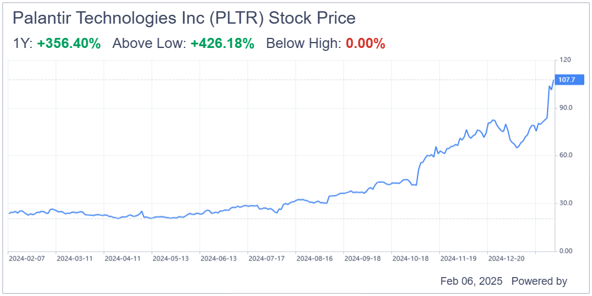Click the 1Y +356.40% return value
Screen dimensions: 592x296
pos(69,43)
